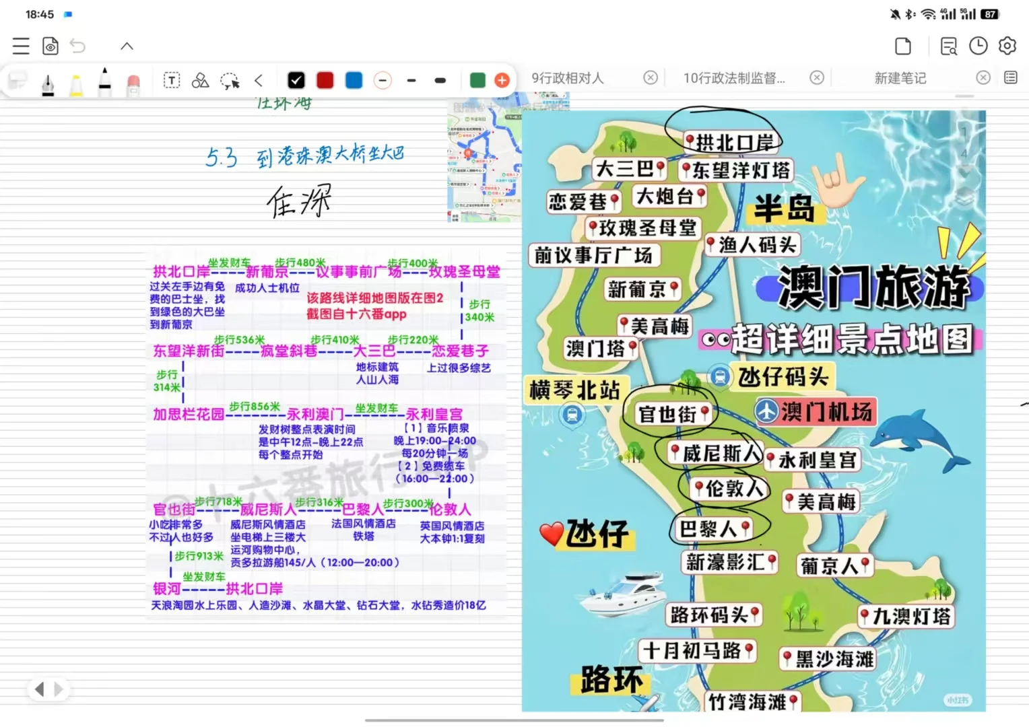Select the medium stroke thickness
Screen dimensions: 1029x727
(411, 80)
